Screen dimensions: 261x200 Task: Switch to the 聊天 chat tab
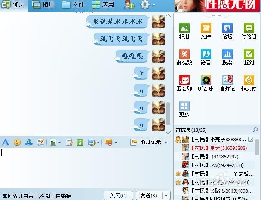[x=13, y=5]
